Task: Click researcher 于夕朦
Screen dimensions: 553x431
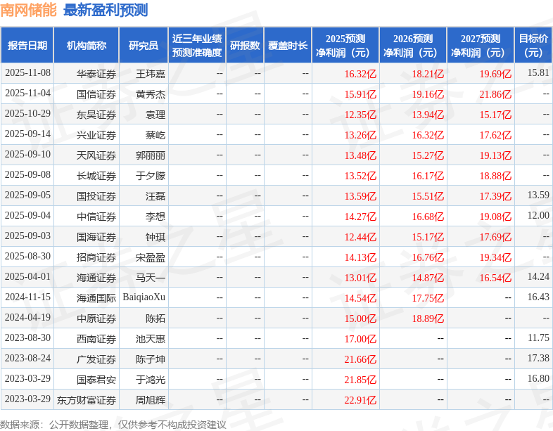Action: (151, 176)
